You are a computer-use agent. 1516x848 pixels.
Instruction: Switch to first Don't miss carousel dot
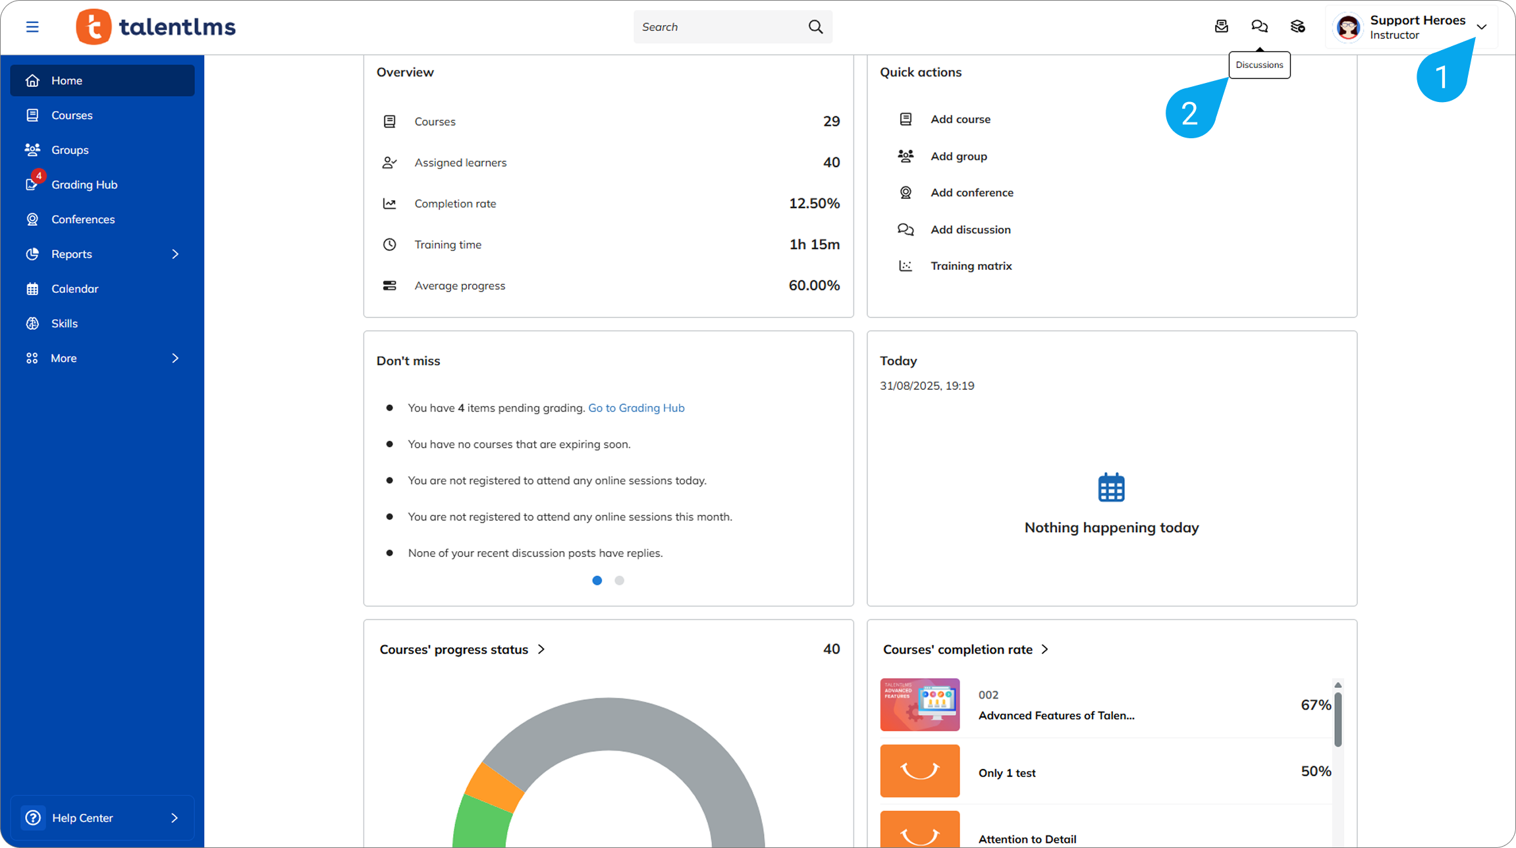[x=597, y=580]
